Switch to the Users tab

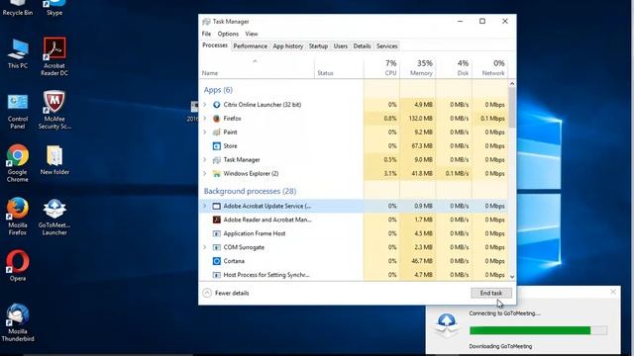coord(341,46)
